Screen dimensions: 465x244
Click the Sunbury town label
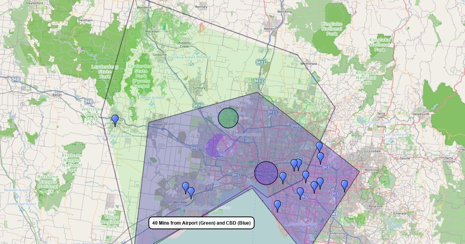point(199,88)
